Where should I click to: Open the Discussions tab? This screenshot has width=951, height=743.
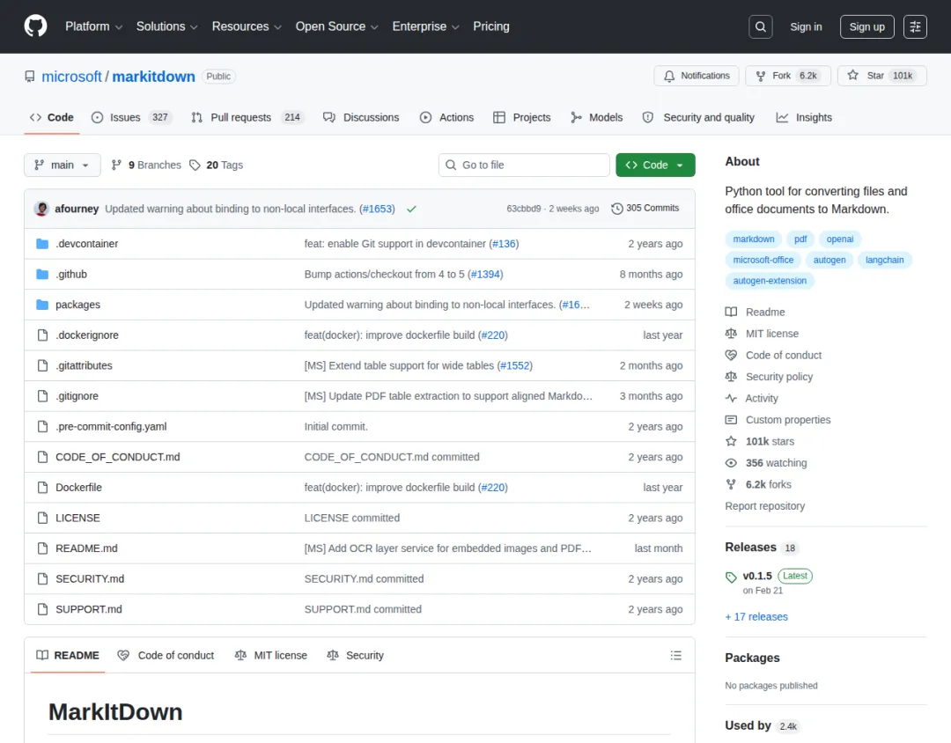click(361, 118)
